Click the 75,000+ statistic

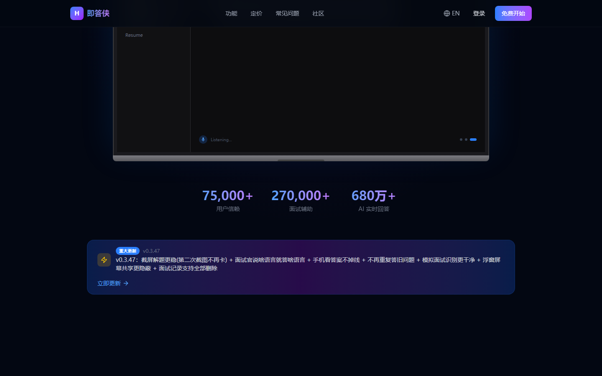pos(228,196)
